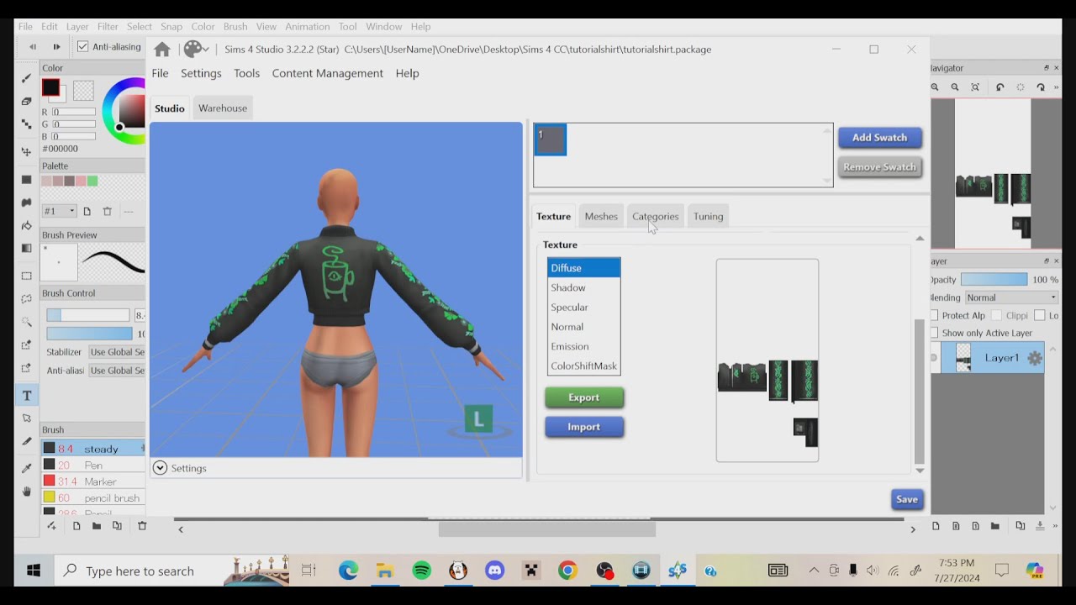This screenshot has width=1076, height=605.
Task: Select the rectangular Select tool
Action: click(x=26, y=275)
